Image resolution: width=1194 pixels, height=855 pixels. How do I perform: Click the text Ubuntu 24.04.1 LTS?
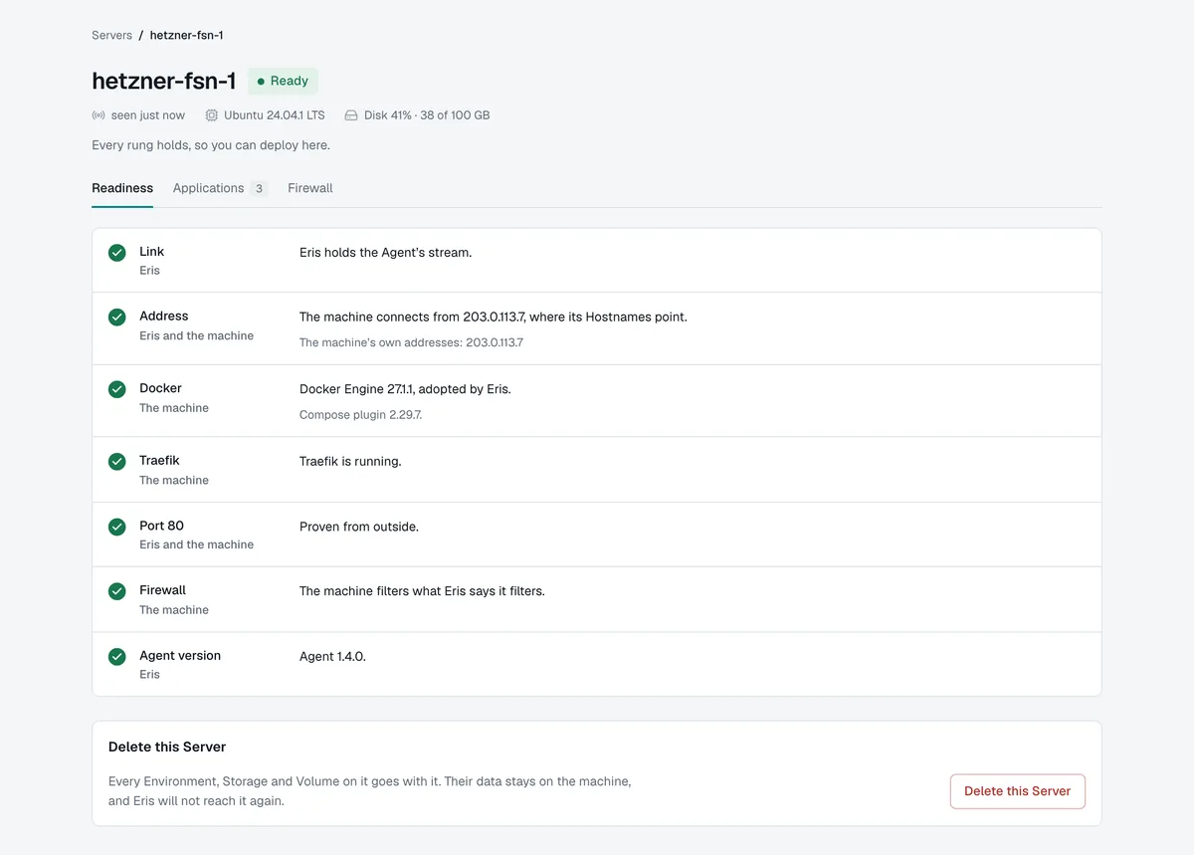pos(275,115)
